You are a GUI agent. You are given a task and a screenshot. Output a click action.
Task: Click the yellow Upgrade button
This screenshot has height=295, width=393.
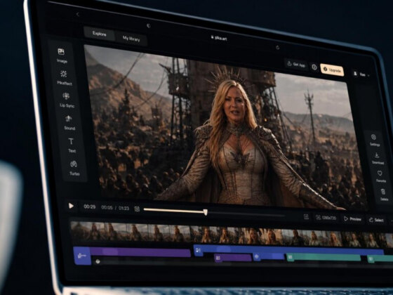coord(332,70)
